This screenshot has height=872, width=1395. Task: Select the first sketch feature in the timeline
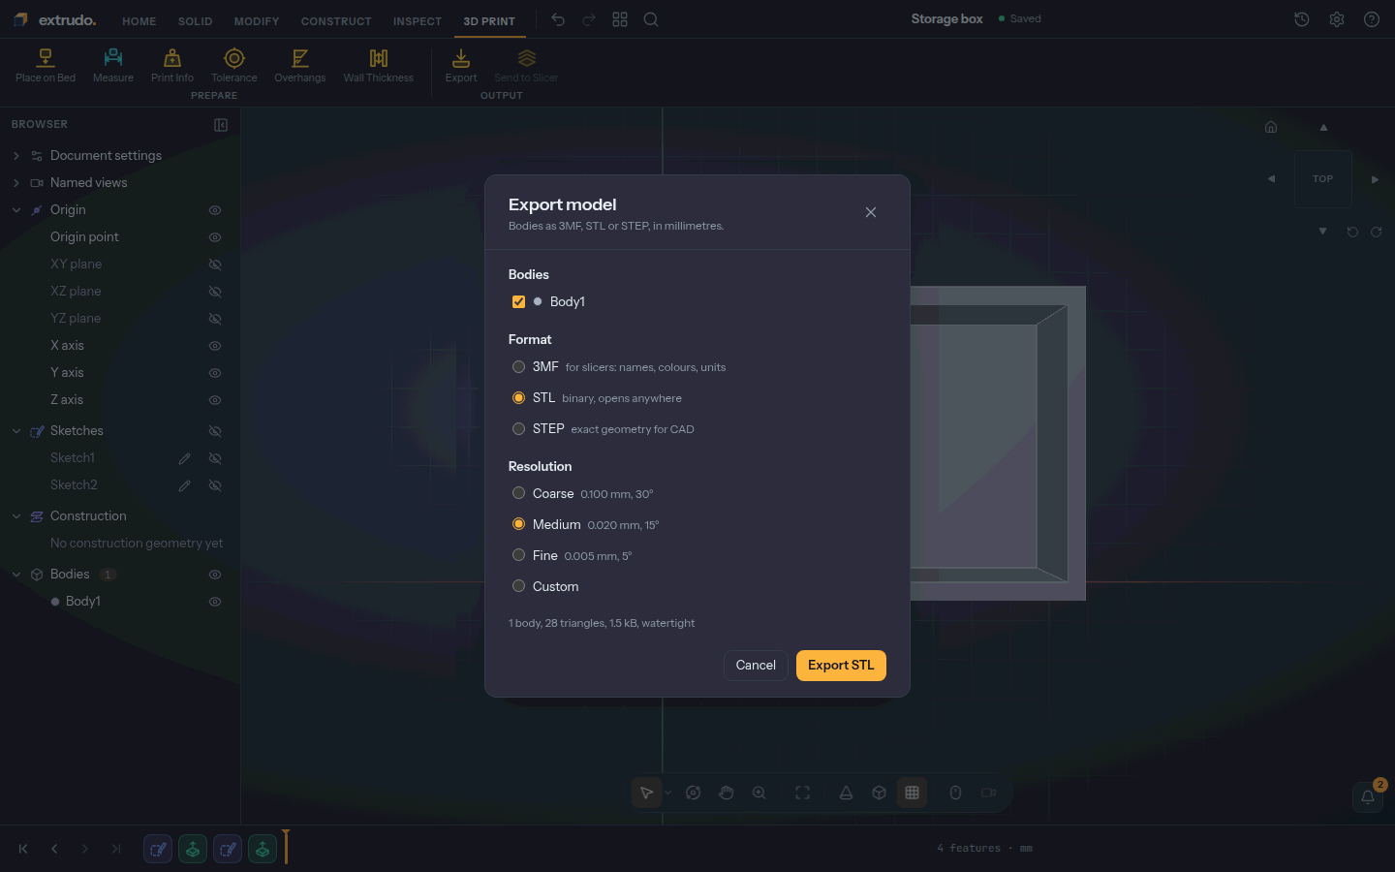[158, 849]
